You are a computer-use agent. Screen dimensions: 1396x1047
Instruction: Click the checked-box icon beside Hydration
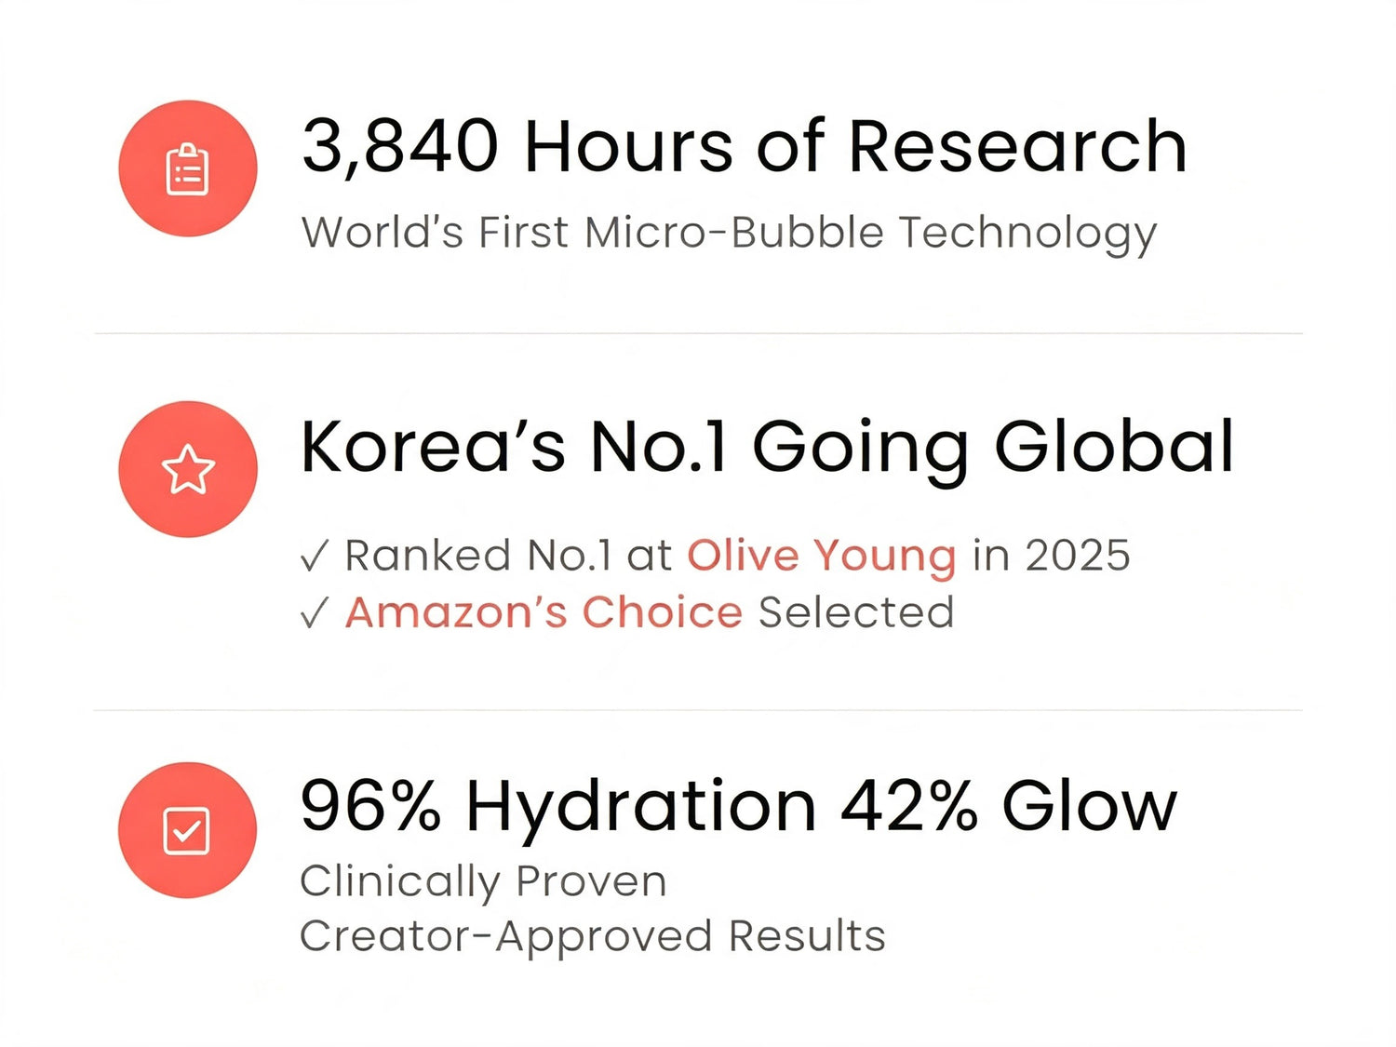click(187, 830)
